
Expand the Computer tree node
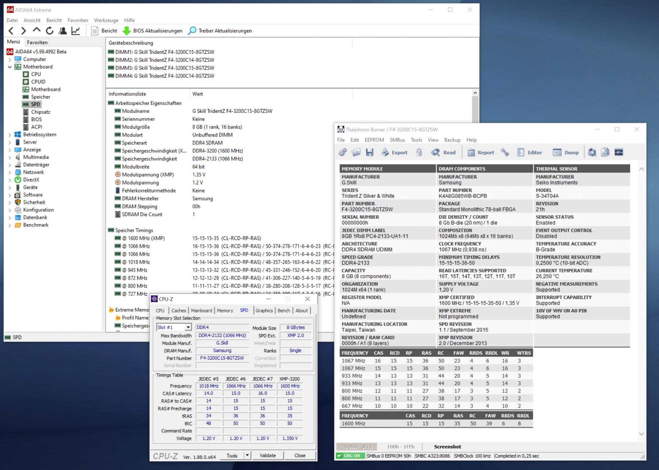pos(10,60)
